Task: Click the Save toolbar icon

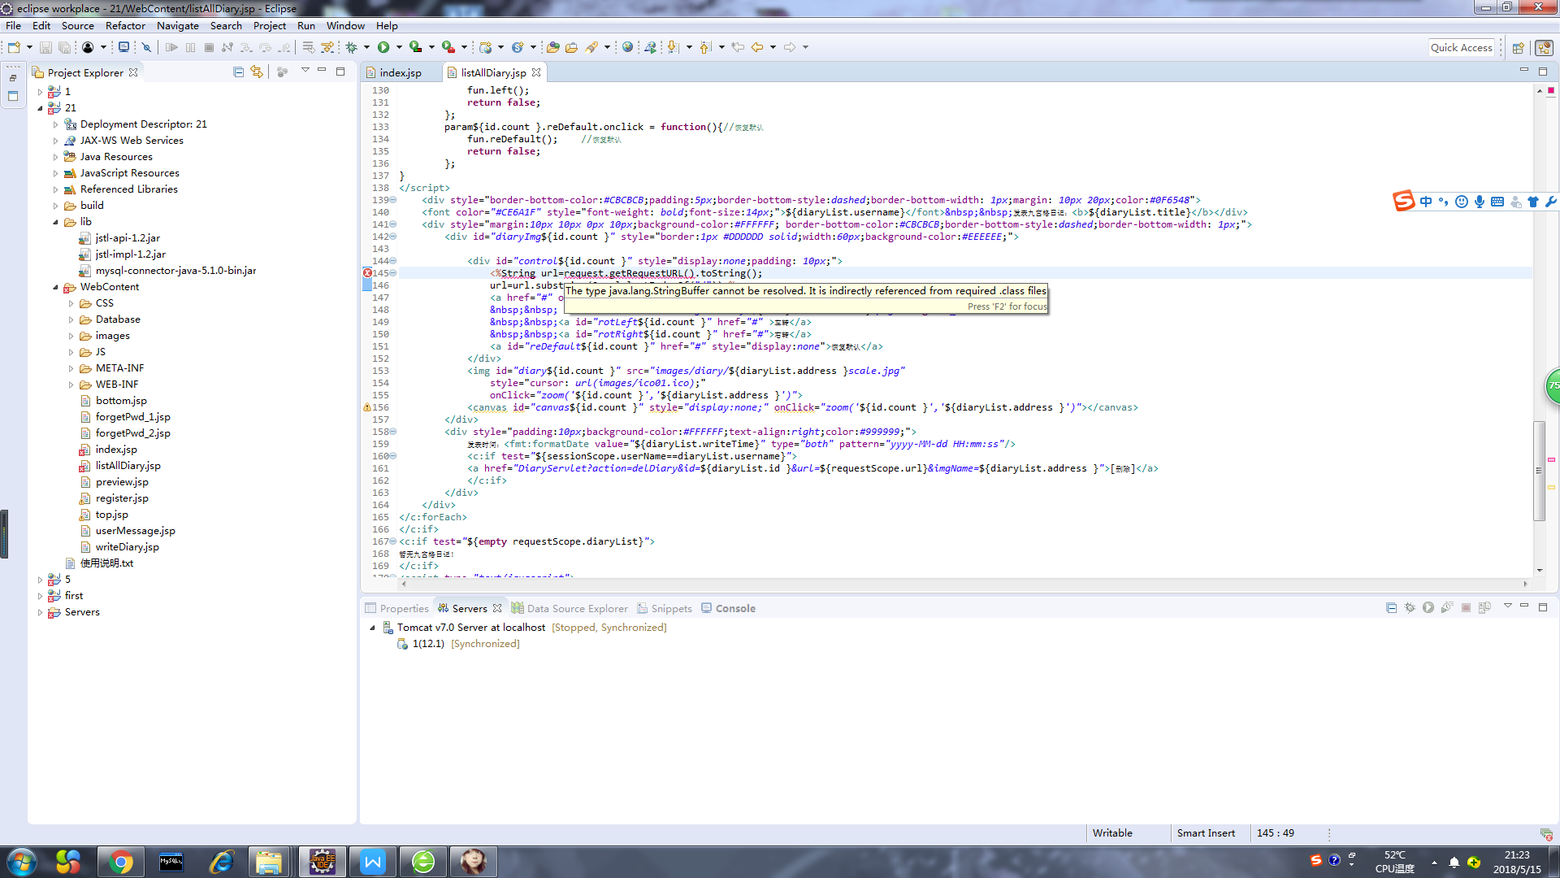Action: [45, 47]
